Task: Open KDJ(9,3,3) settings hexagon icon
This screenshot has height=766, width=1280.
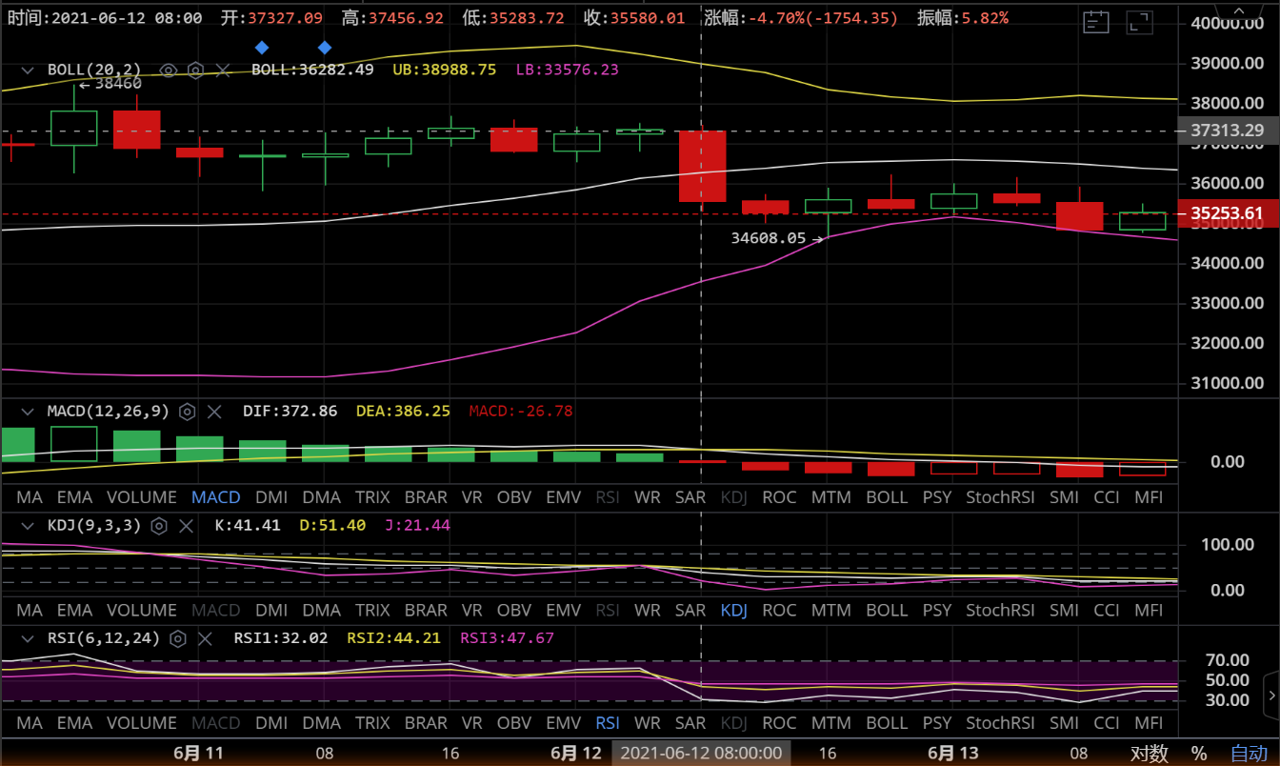Action: (x=160, y=525)
